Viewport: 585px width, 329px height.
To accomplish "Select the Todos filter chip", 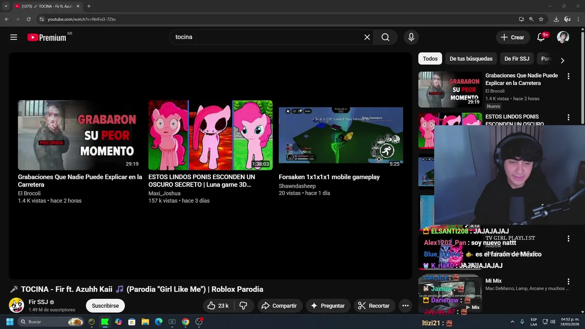I will pos(430,58).
